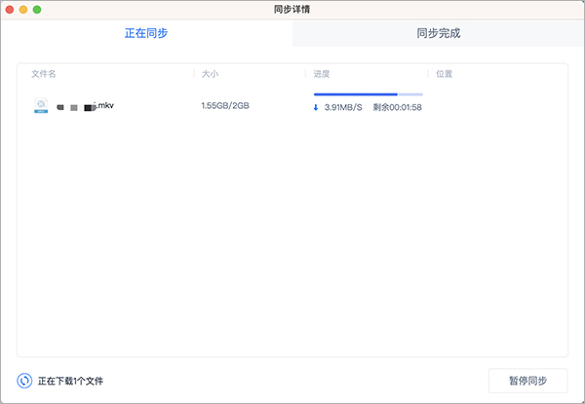
Task: Click the mkv file type icon
Action: coord(41,106)
